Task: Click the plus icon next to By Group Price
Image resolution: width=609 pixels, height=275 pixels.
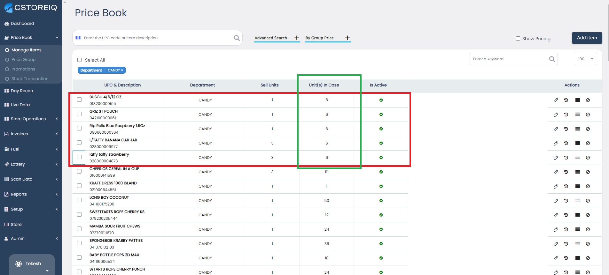Action: (x=347, y=38)
